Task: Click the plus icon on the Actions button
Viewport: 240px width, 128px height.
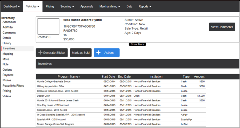Action: tap(98, 53)
